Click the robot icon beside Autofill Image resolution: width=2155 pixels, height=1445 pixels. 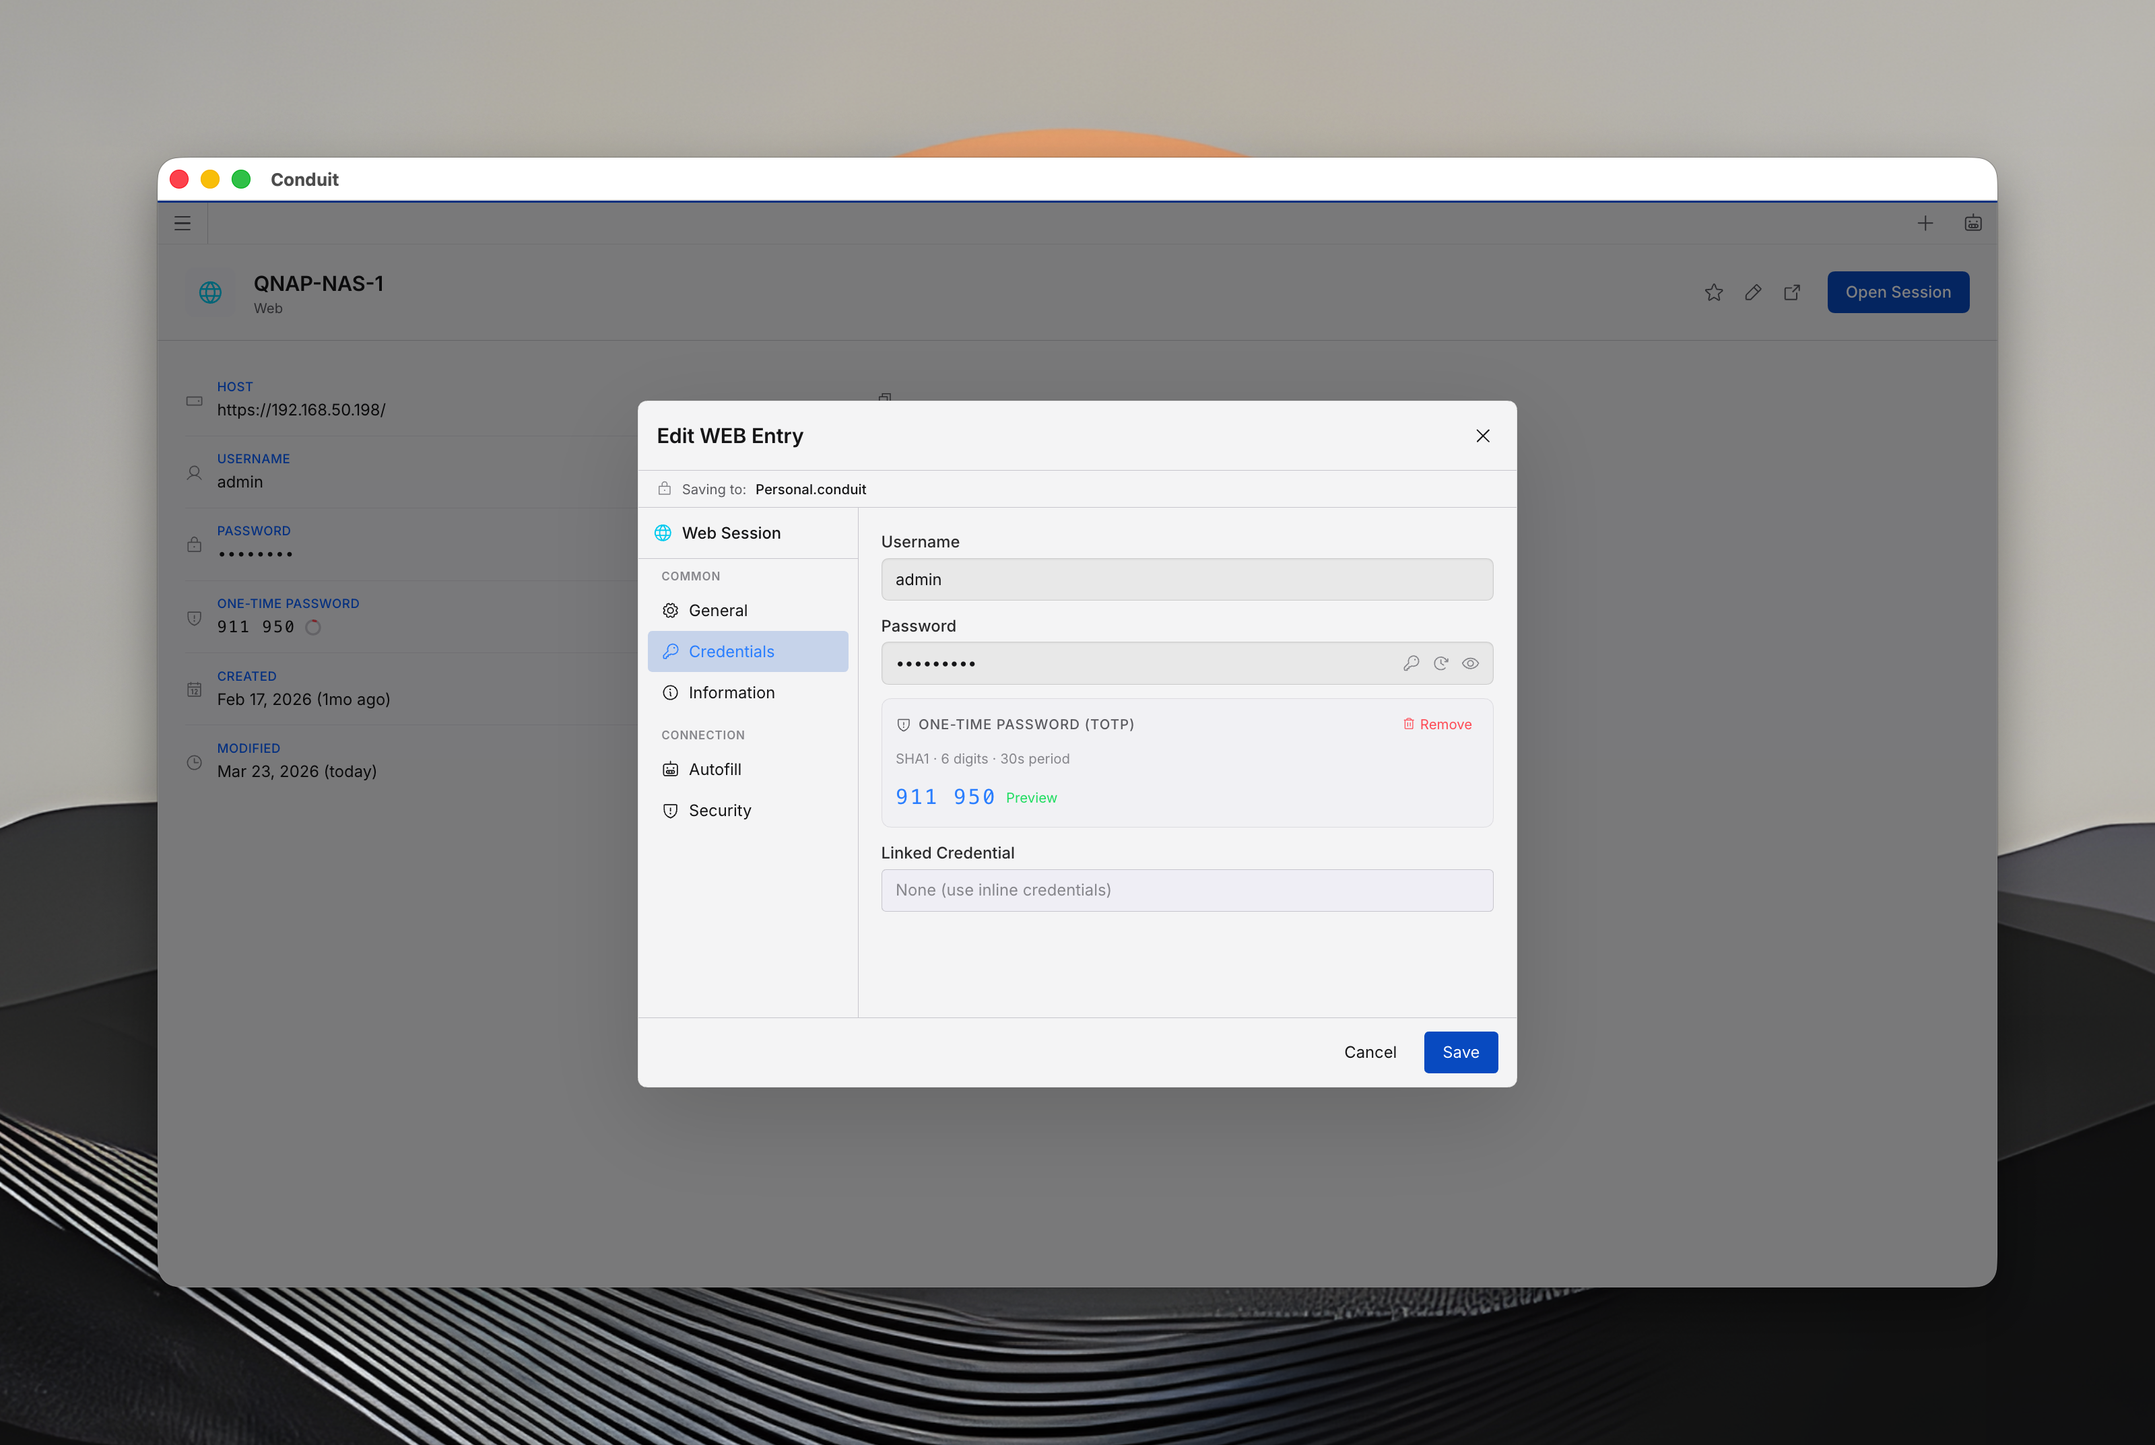pos(670,770)
